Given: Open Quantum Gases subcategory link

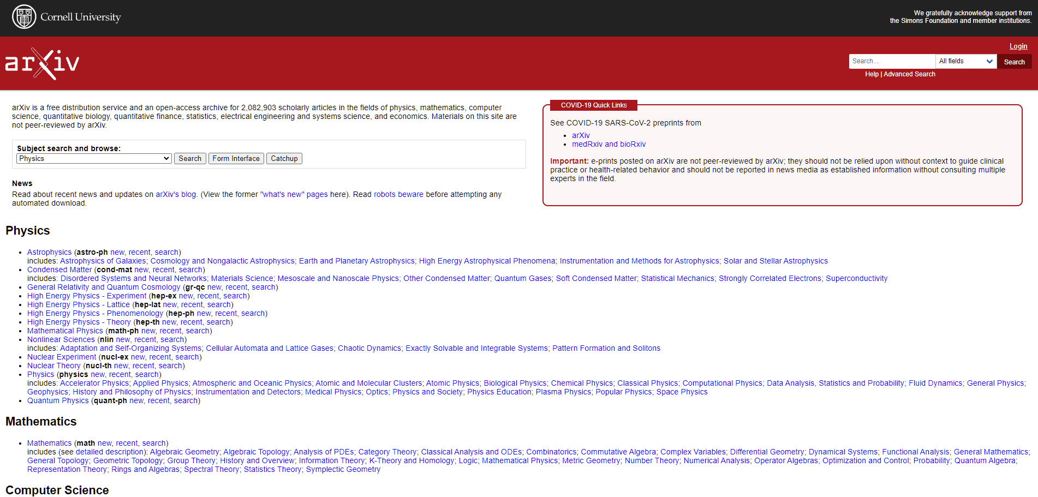Looking at the screenshot, I should [523, 278].
